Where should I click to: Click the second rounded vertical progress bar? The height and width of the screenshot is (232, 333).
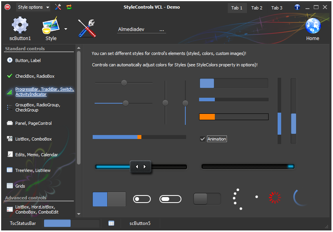(x=293, y=111)
